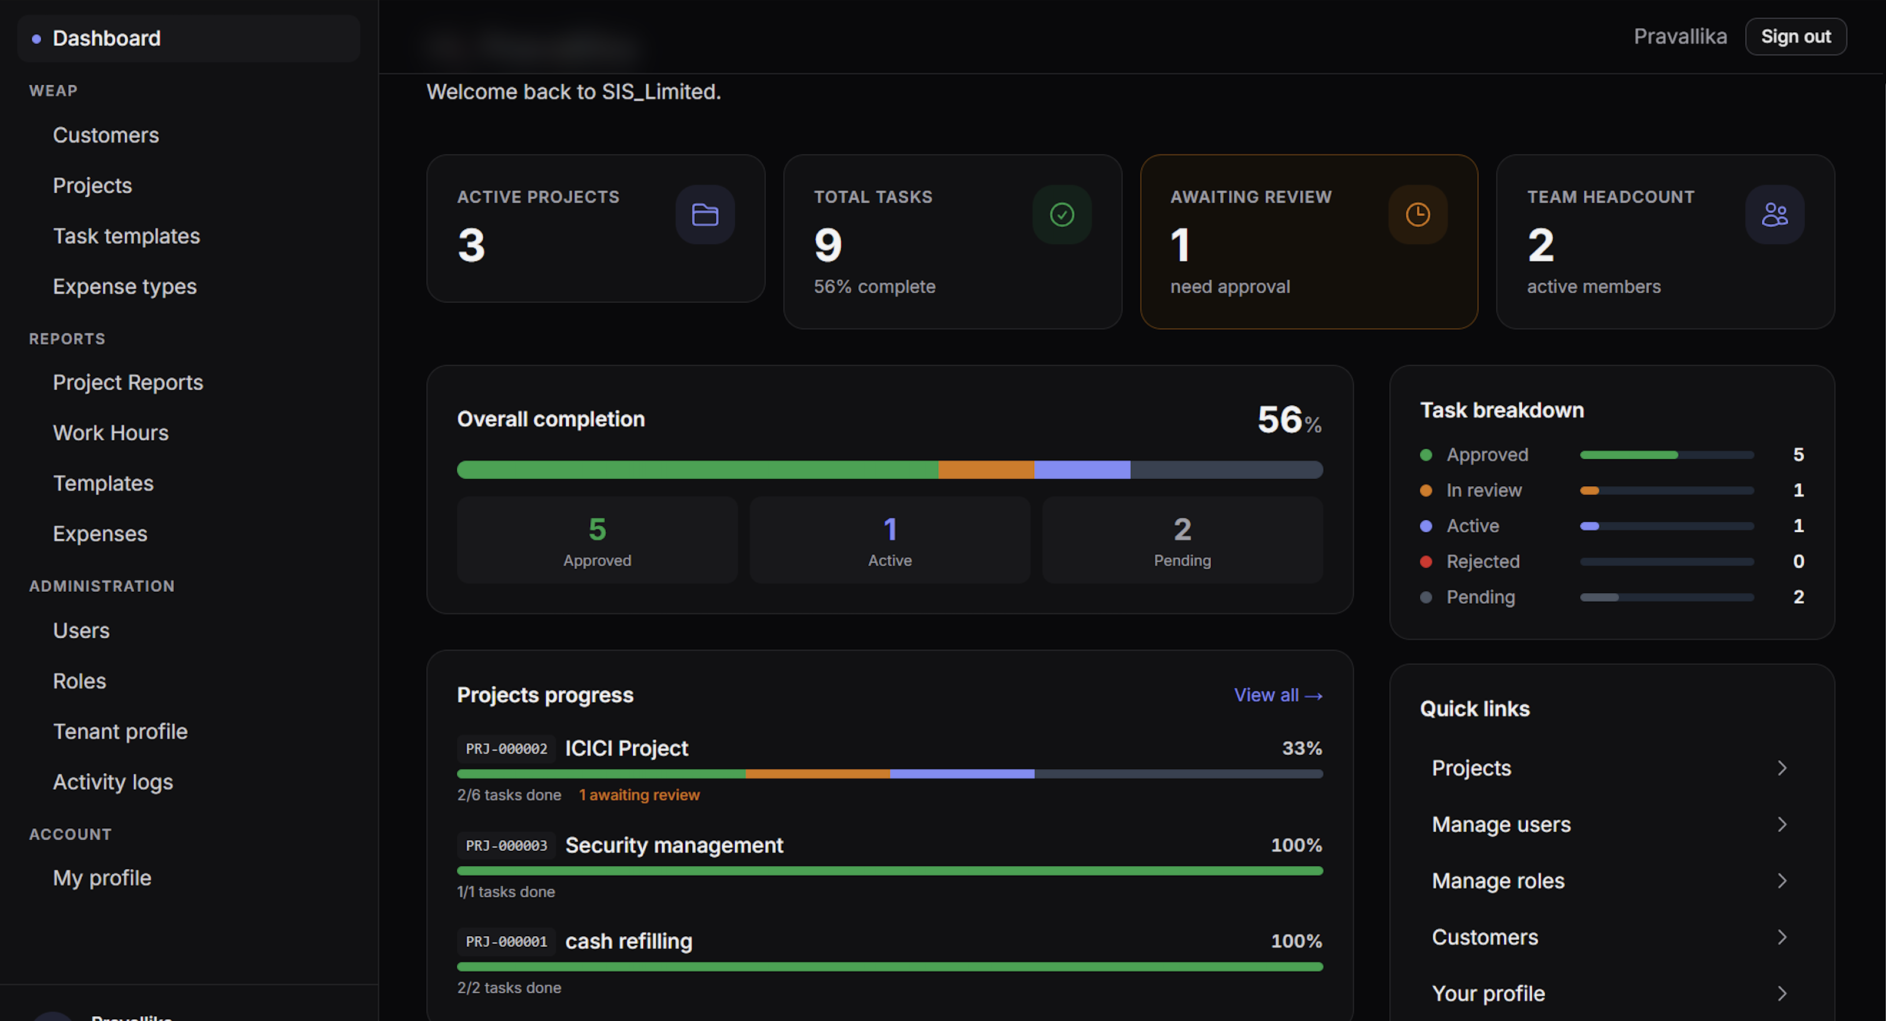This screenshot has height=1021, width=1886.
Task: Click the green Approved status dot
Action: (x=1426, y=455)
